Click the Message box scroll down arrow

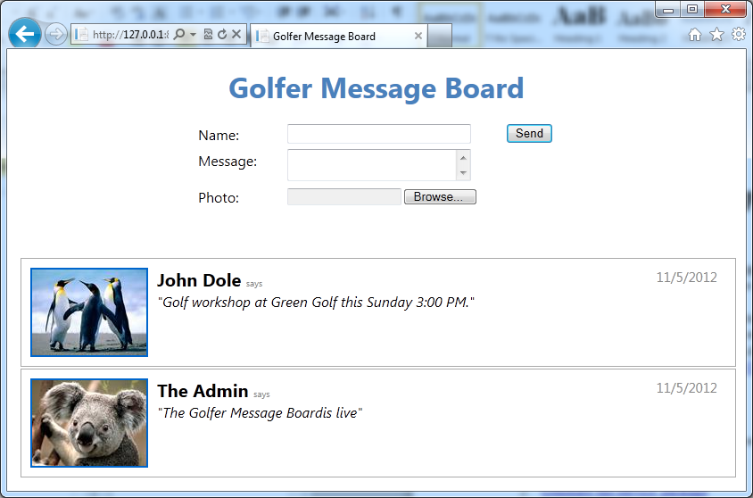463,173
